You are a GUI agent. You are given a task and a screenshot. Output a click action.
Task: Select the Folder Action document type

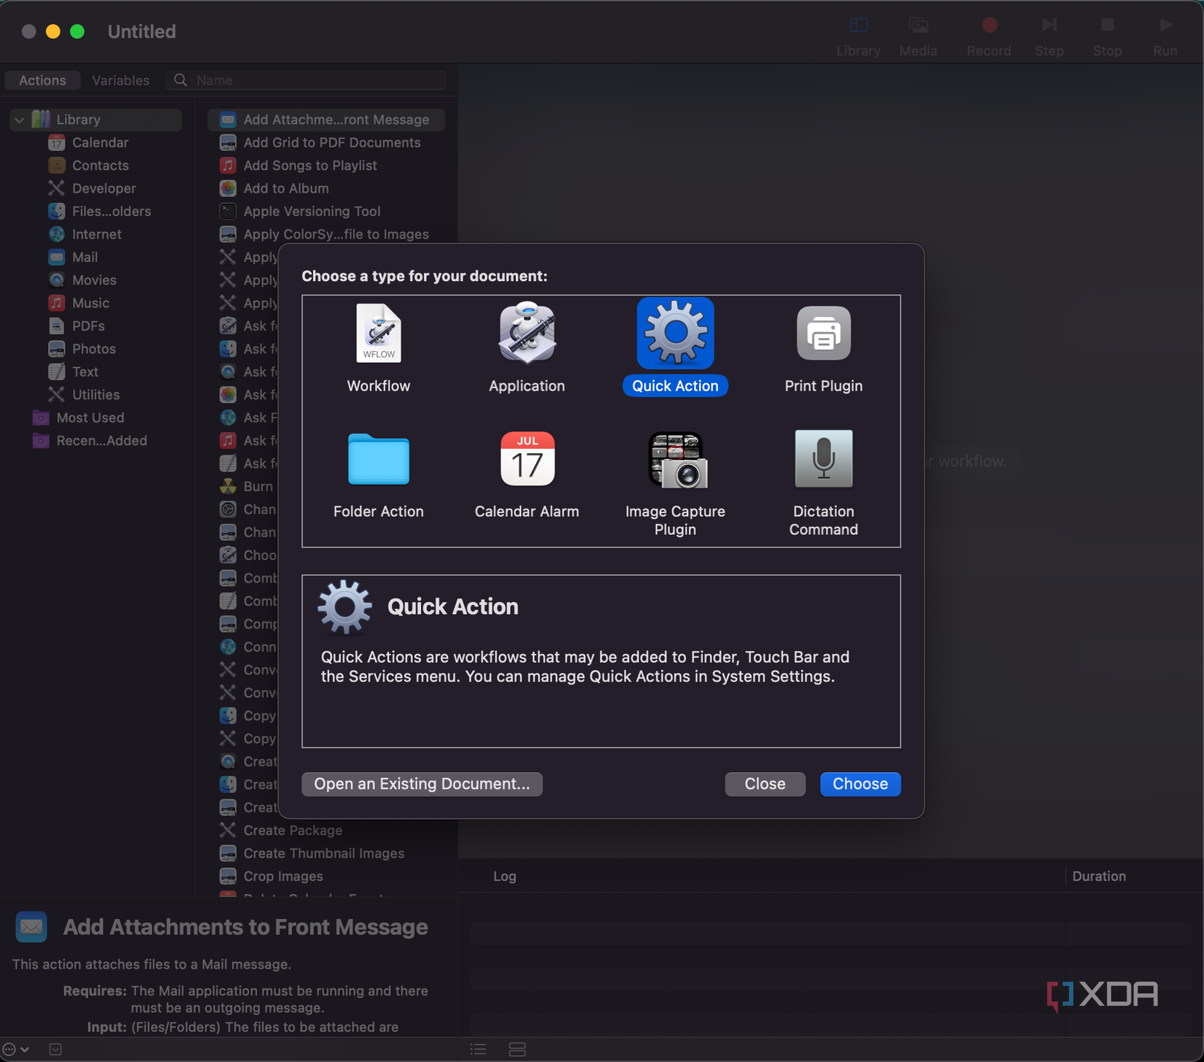378,460
